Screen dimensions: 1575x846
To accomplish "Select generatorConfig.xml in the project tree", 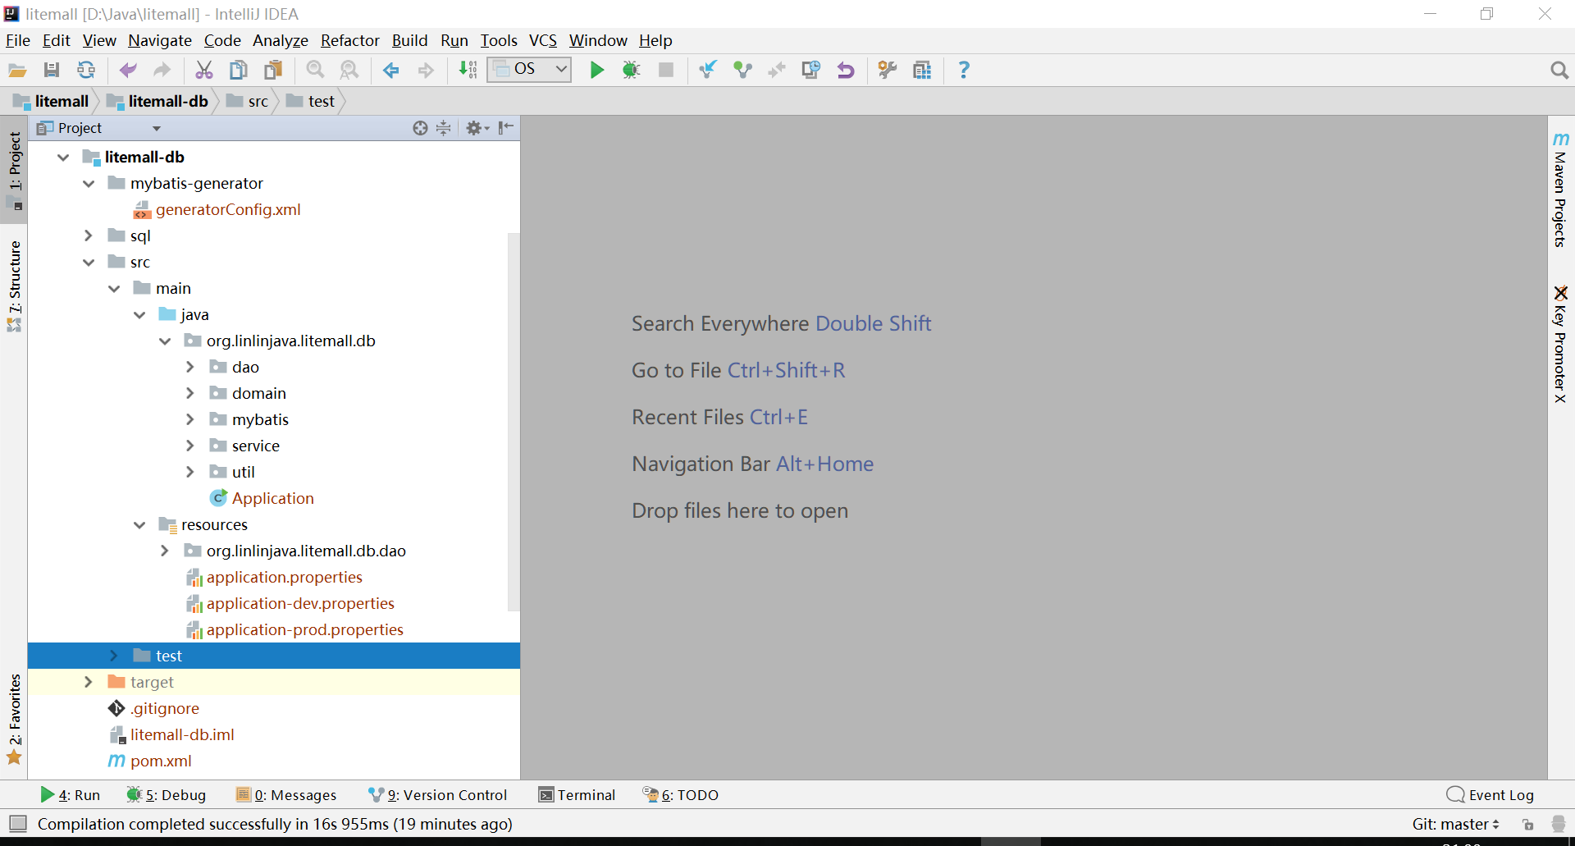I will point(228,209).
